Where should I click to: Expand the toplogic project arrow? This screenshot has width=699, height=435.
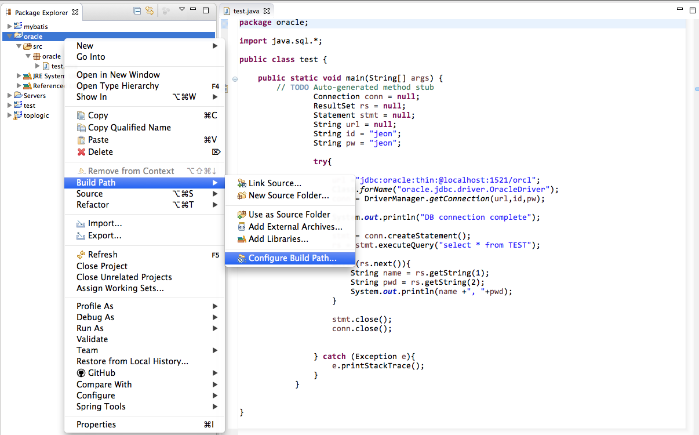coord(10,115)
